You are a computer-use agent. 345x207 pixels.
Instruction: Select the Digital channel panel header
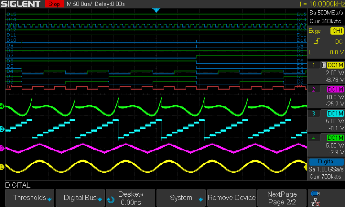[326, 162]
